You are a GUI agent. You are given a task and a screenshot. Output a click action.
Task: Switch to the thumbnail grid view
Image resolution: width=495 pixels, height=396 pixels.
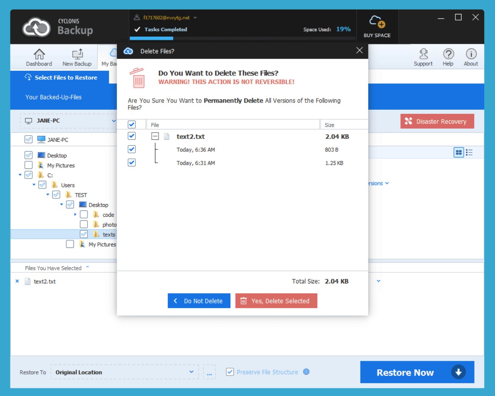(459, 152)
